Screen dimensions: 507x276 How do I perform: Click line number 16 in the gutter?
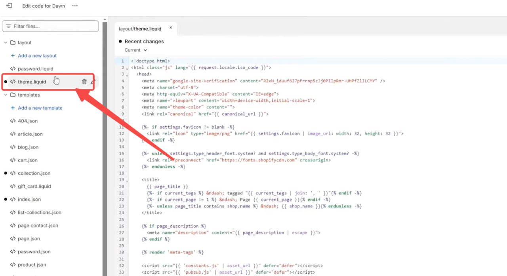tap(122, 160)
